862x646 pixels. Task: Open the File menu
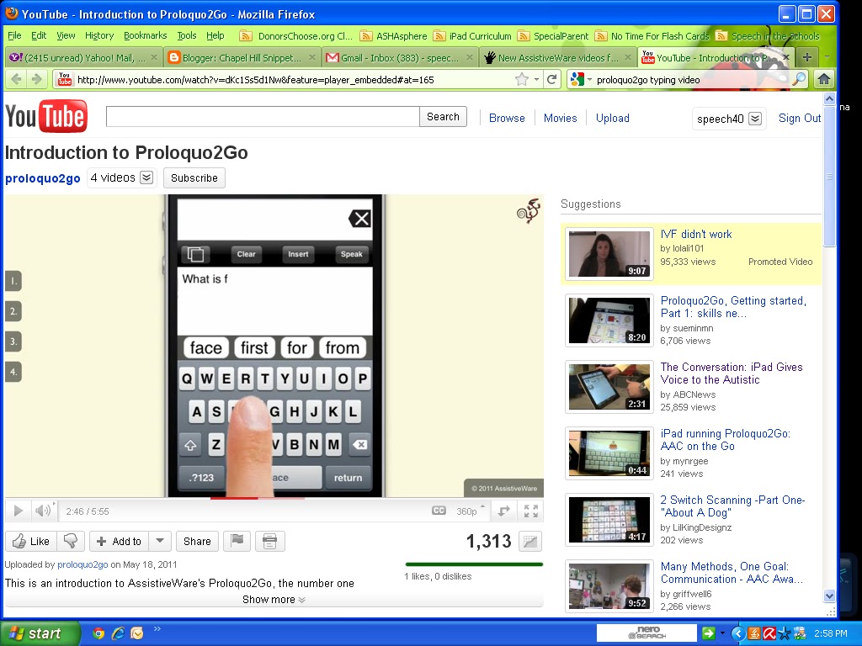coord(14,35)
